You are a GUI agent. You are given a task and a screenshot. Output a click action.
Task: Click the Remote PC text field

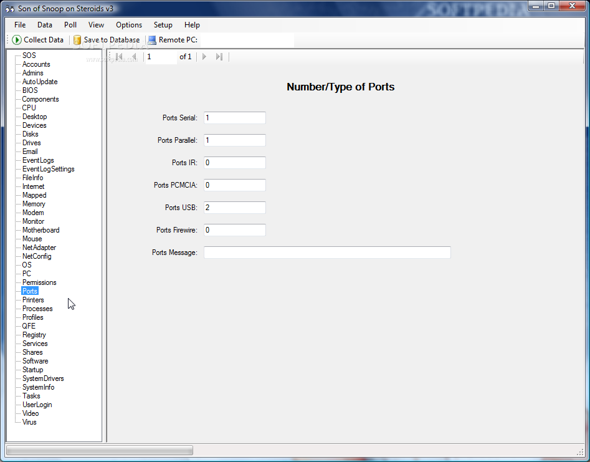(x=247, y=40)
